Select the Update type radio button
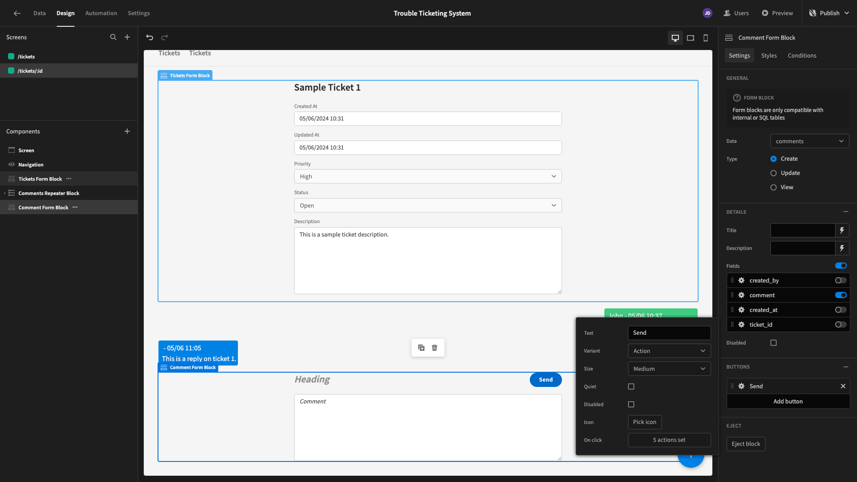857x482 pixels. pos(774,173)
